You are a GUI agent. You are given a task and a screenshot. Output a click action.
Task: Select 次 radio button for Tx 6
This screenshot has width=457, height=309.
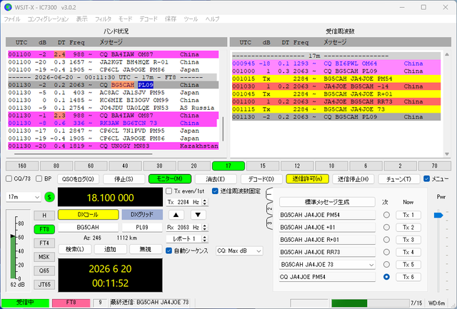coord(386,277)
